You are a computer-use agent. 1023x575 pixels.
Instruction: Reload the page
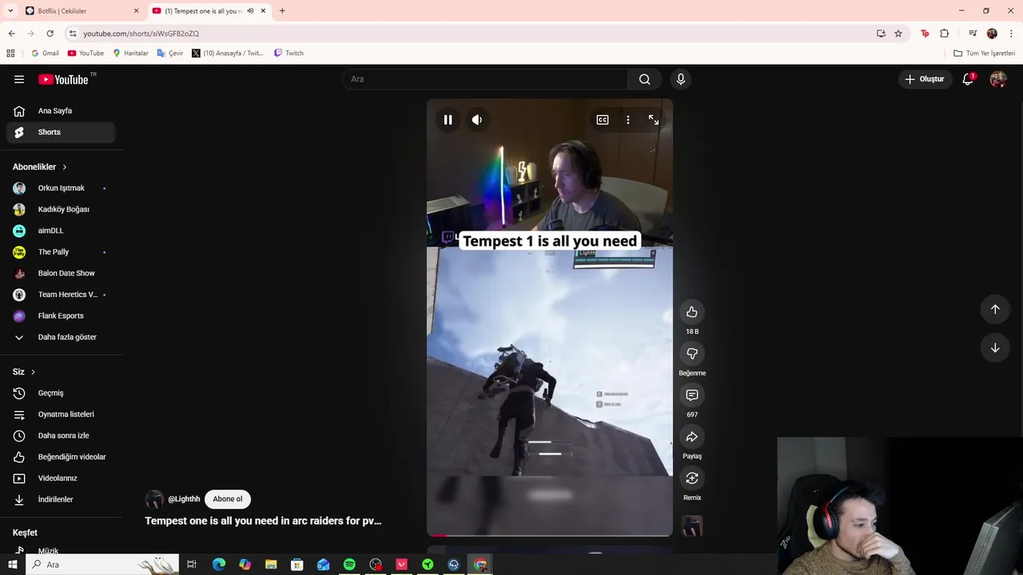click(x=50, y=34)
